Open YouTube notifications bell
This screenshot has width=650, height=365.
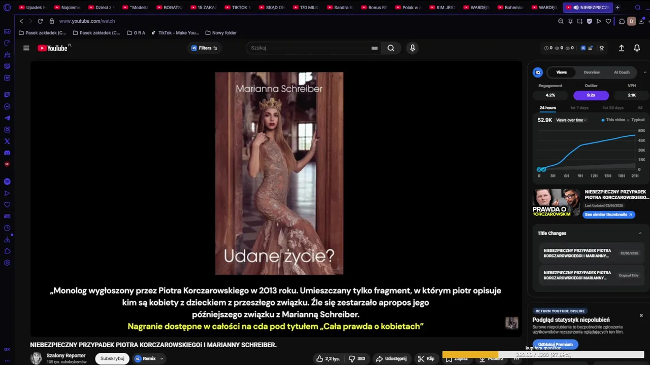pyautogui.click(x=637, y=48)
